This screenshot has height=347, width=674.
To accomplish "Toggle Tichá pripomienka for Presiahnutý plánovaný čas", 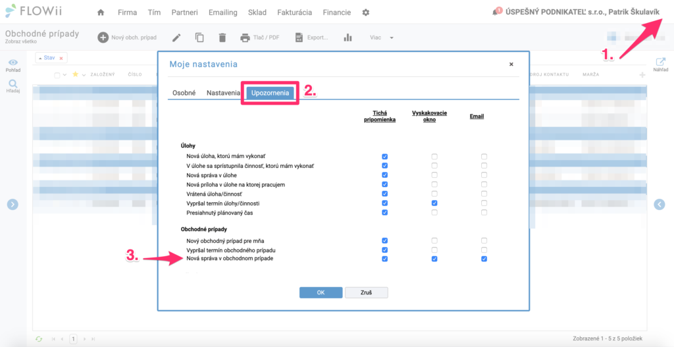I will point(384,213).
